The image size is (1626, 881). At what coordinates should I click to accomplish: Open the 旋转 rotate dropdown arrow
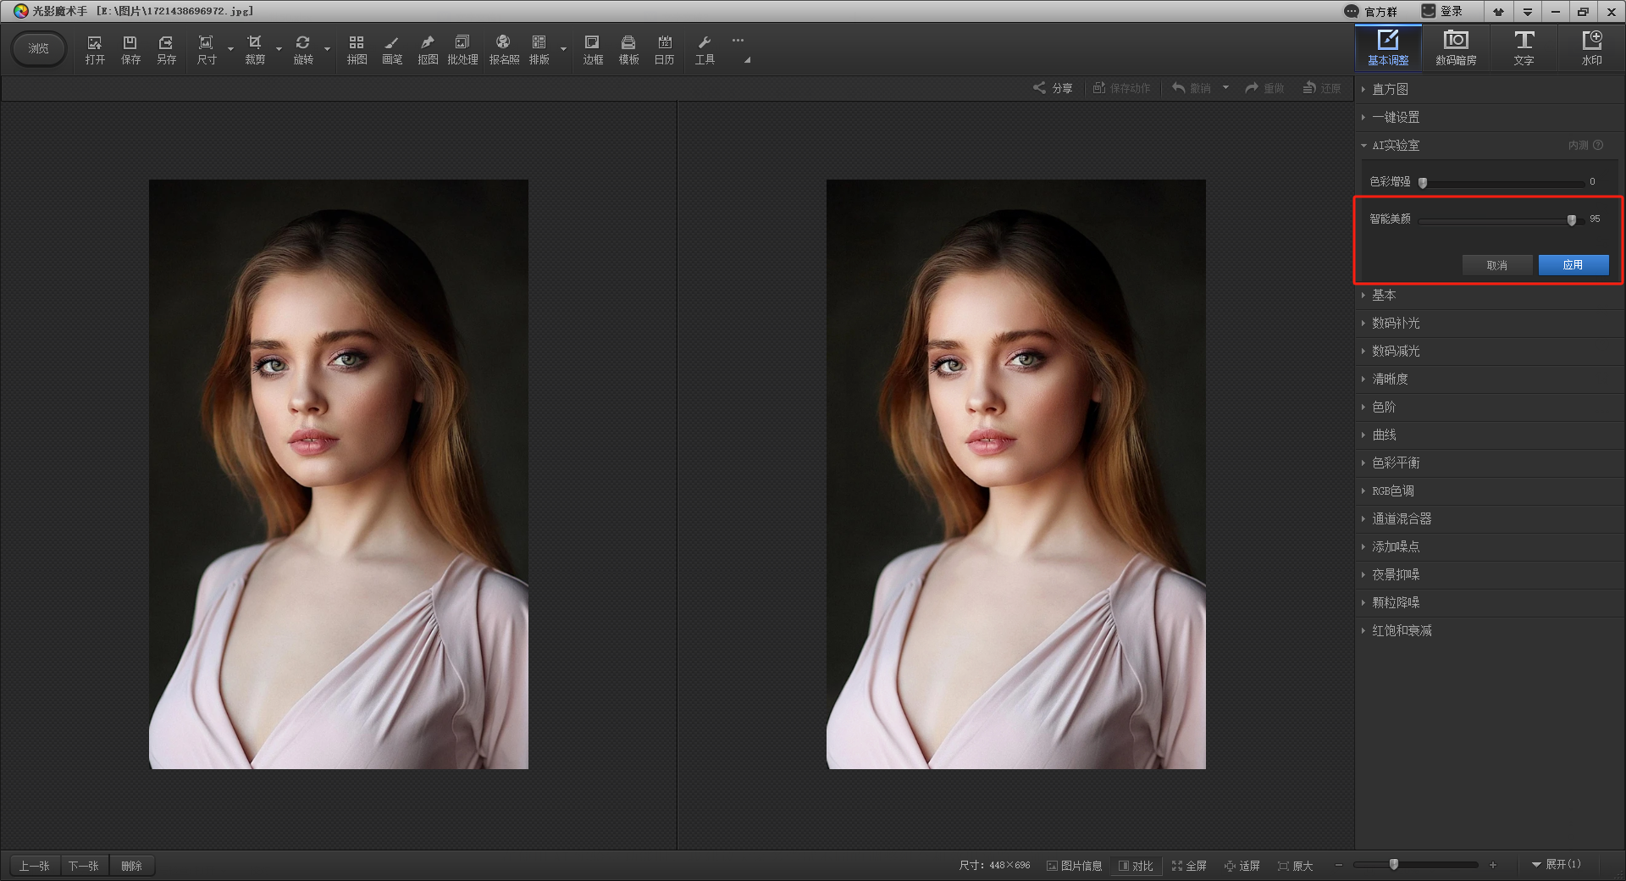click(x=327, y=49)
